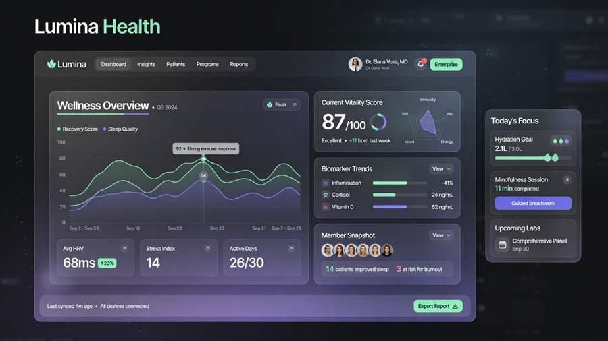Open the Insights tab
This screenshot has width=608, height=341.
[x=146, y=64]
